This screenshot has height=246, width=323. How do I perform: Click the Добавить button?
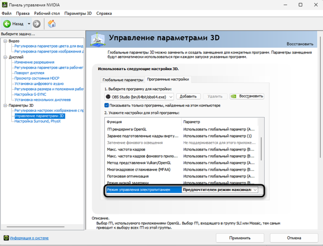188,96
